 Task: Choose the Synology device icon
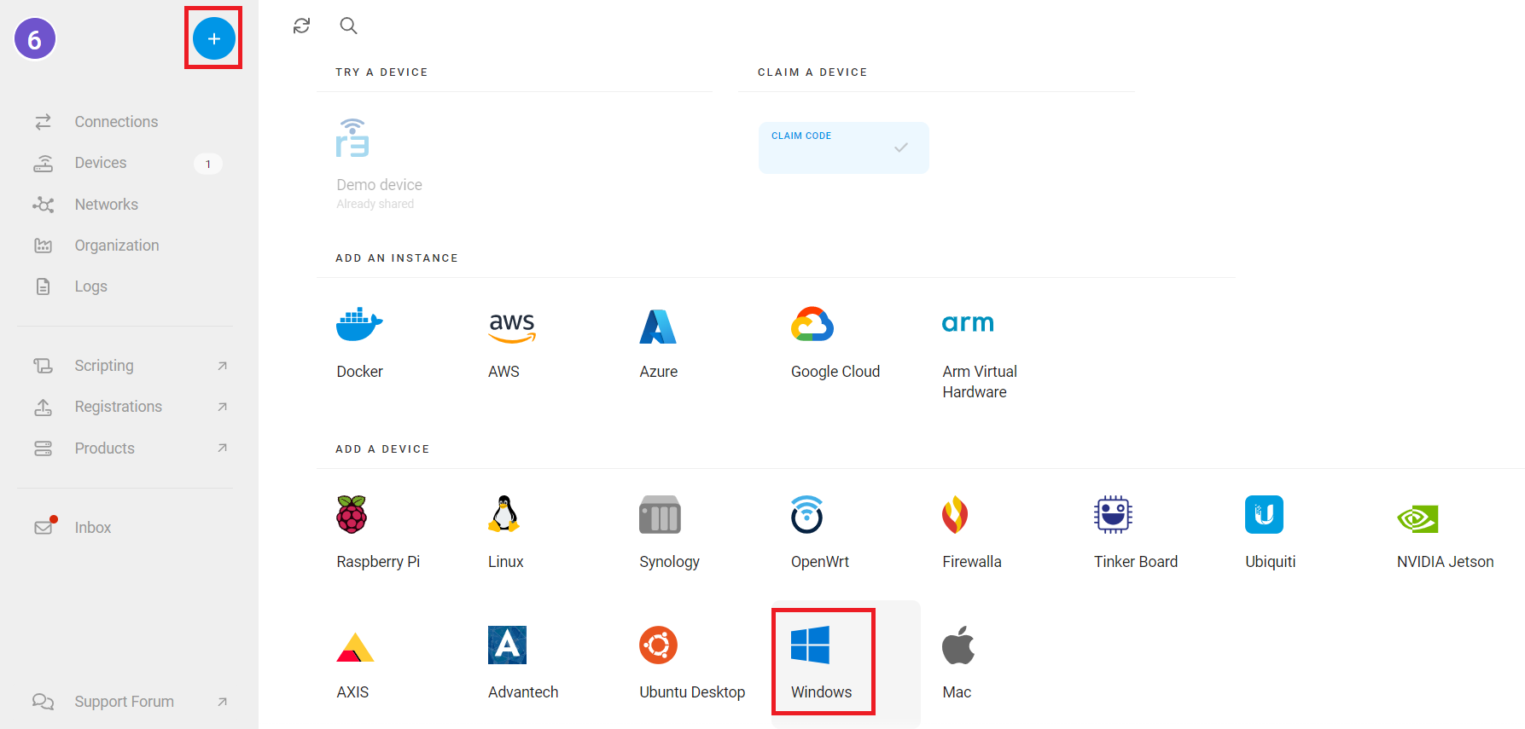(x=660, y=514)
